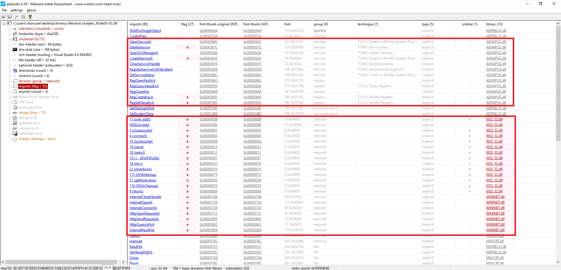Open the settings menu

tap(17, 10)
